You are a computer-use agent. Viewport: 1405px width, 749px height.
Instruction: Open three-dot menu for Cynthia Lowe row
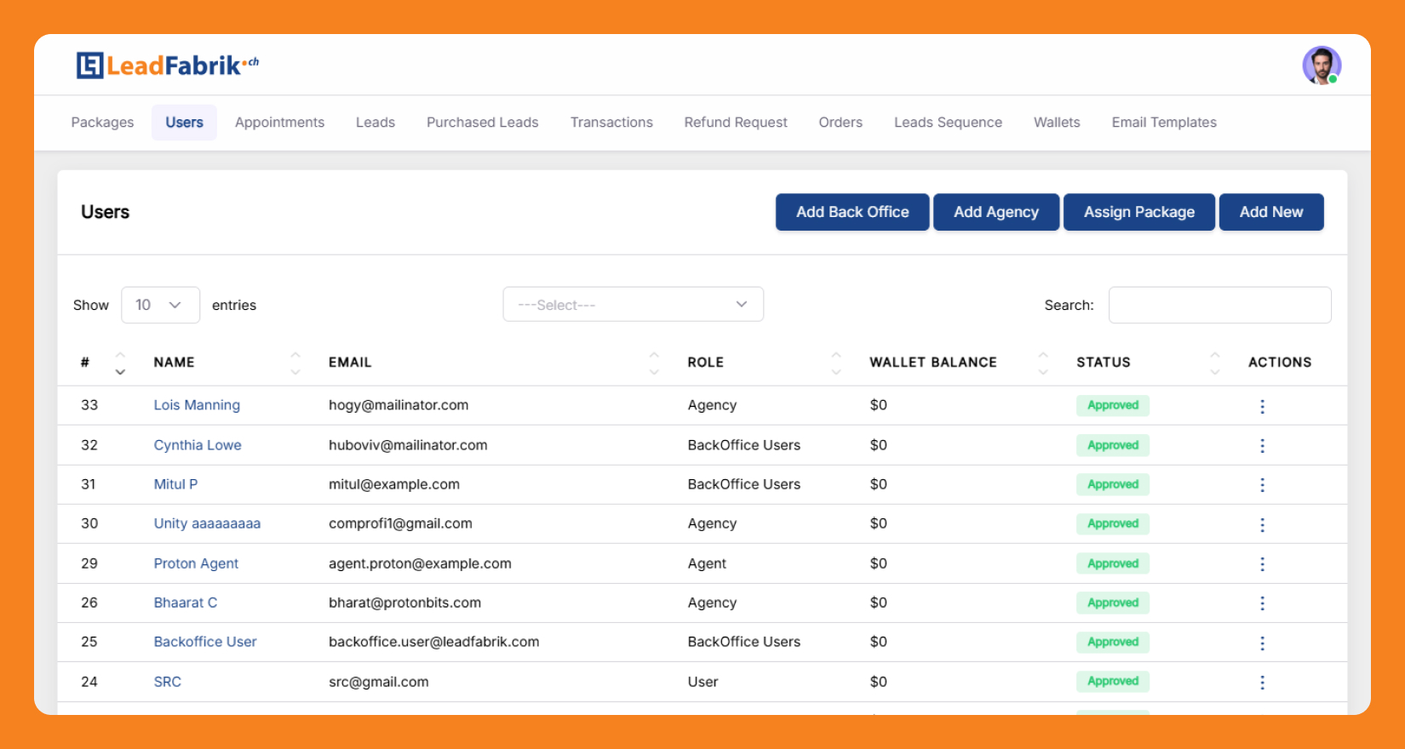[1262, 445]
